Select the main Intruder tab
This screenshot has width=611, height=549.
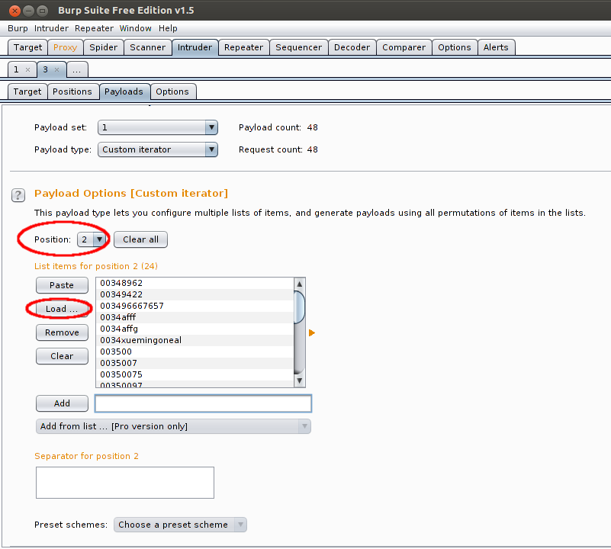195,47
